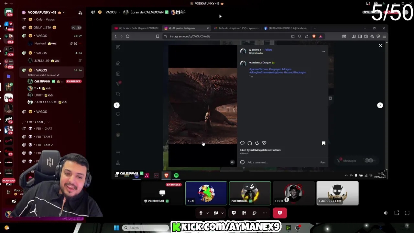Switch to La Voce Della Magana browser tab

137,28
